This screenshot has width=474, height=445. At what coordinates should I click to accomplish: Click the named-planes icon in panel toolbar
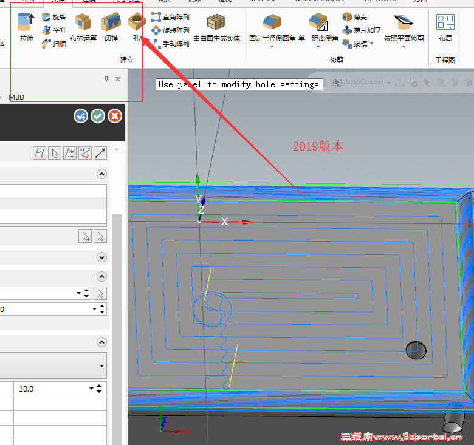(70, 153)
